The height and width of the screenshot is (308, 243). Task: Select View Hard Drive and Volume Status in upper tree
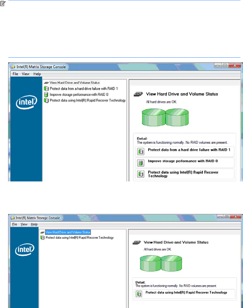[75, 83]
